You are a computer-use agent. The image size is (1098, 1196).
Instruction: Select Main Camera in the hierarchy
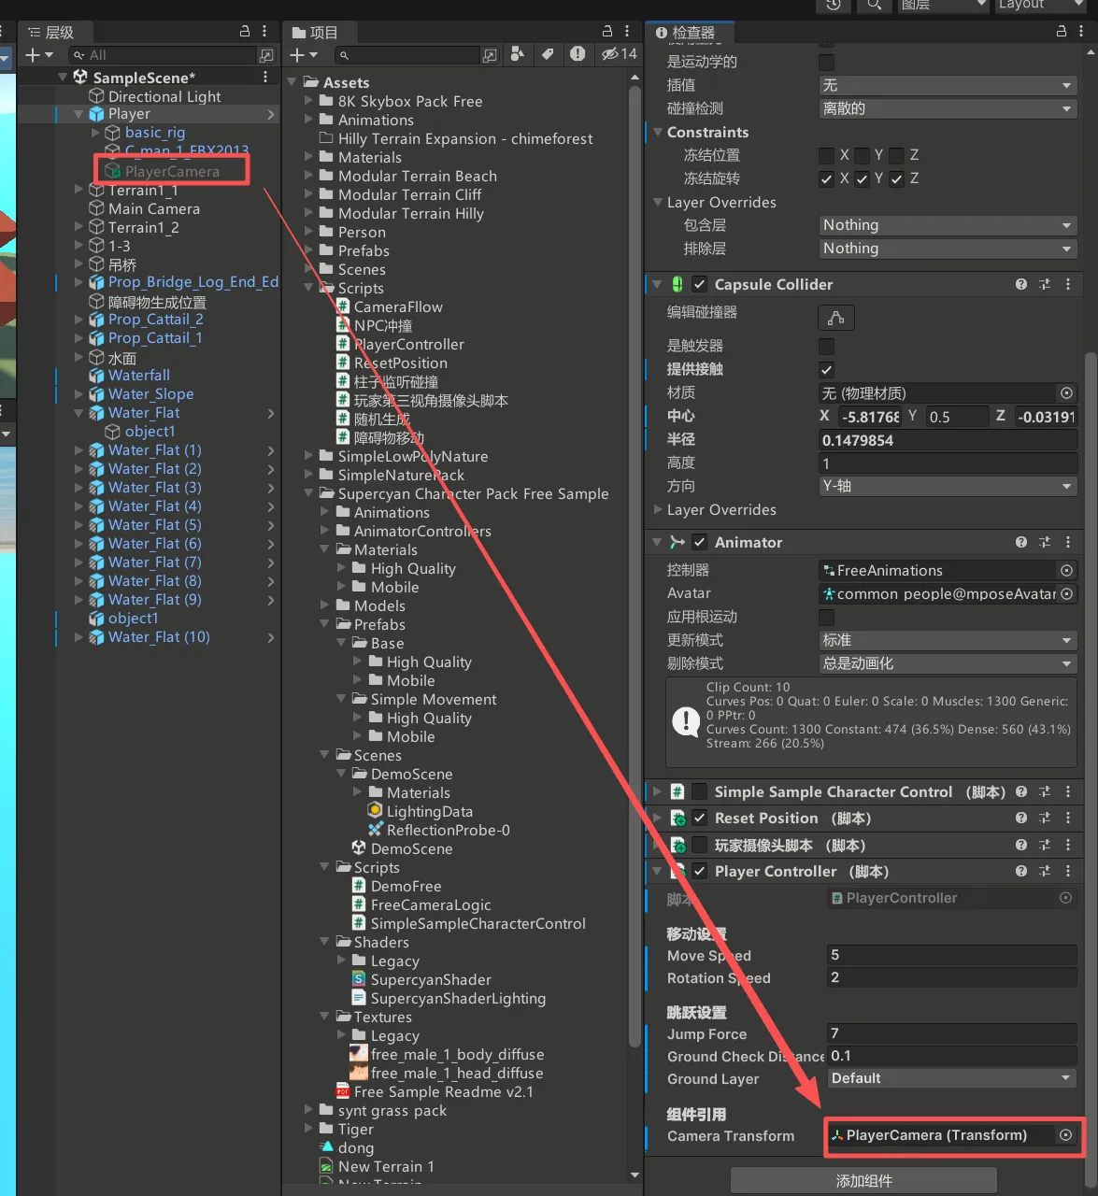(x=153, y=208)
